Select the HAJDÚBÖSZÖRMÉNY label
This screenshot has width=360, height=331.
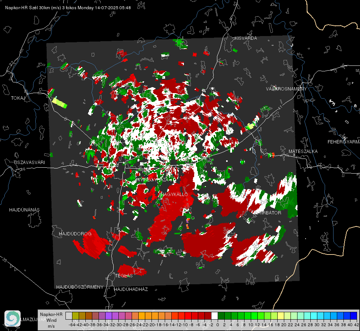click(80, 287)
